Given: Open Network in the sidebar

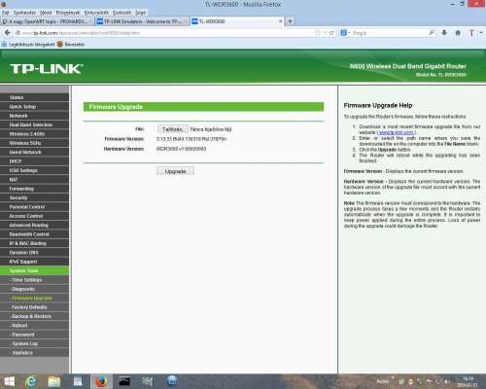Looking at the screenshot, I should click(34, 116).
